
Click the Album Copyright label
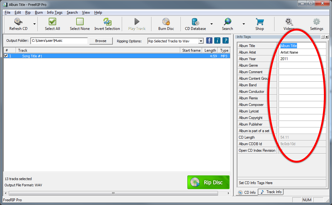[251, 118]
